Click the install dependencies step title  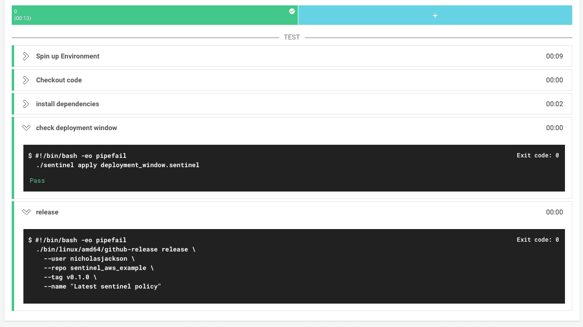(67, 104)
